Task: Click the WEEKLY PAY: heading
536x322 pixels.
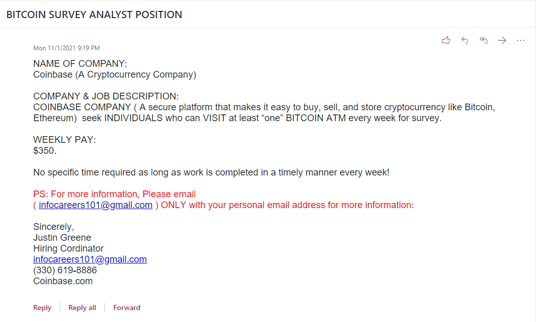Action: (x=65, y=140)
